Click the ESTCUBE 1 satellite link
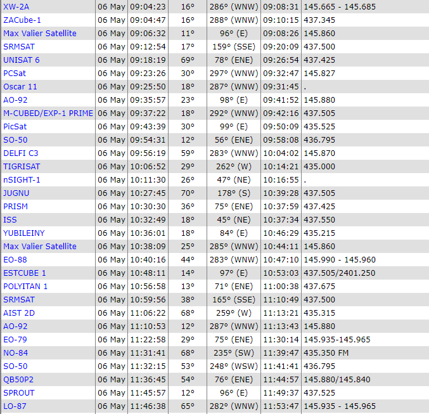This screenshot has height=414, width=429. (x=25, y=273)
